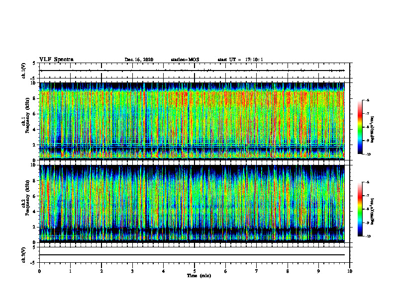Viewport: 394px width, 304px height.
Task: Click the "-6" label on the ch.1 color scale
Action: point(367,100)
